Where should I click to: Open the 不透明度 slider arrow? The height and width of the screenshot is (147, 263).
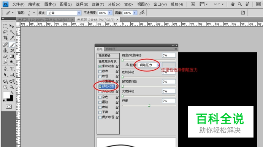[x=110, y=13]
